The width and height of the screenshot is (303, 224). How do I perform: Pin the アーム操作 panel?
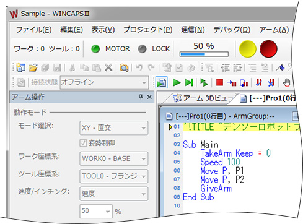141,97
